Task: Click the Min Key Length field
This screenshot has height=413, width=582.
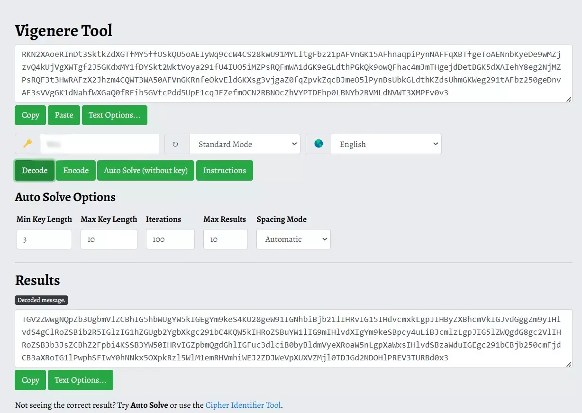Action: 44,239
